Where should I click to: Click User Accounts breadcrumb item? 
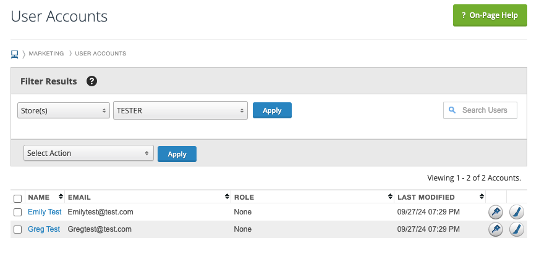point(101,54)
